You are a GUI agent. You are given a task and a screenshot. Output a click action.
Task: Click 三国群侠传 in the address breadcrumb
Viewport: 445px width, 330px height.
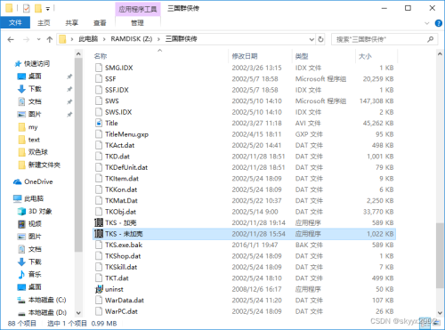181,39
